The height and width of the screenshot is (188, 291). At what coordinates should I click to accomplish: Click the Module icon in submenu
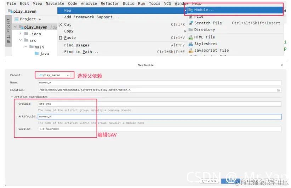pos(190,10)
